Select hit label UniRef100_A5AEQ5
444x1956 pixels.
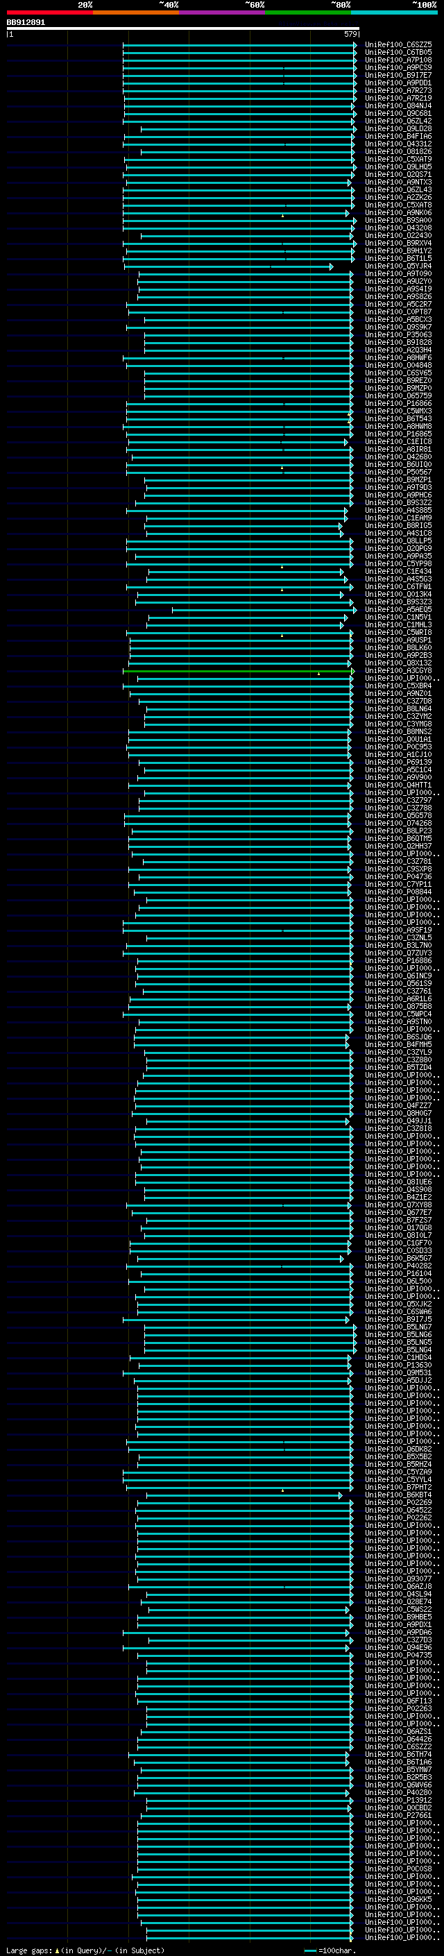coord(398,610)
